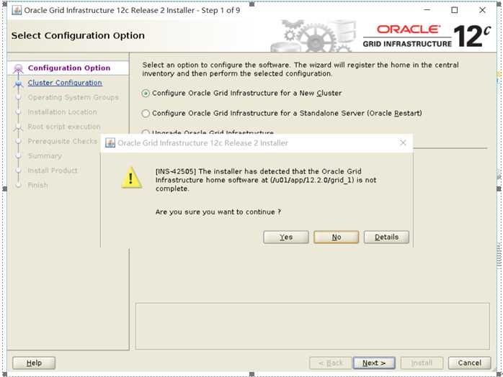Click the Configuration Option step marker icon

coord(18,68)
